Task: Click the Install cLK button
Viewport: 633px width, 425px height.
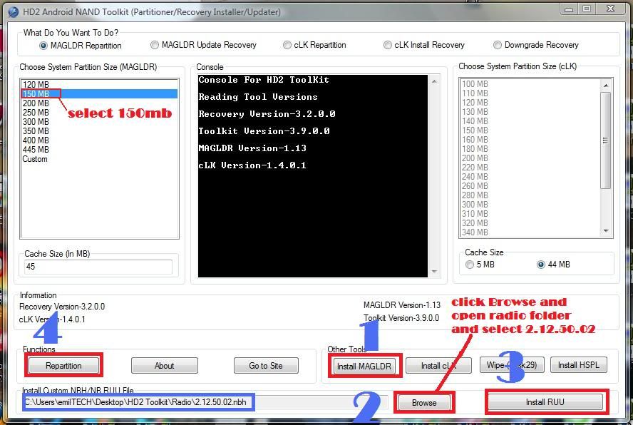Action: (x=438, y=366)
